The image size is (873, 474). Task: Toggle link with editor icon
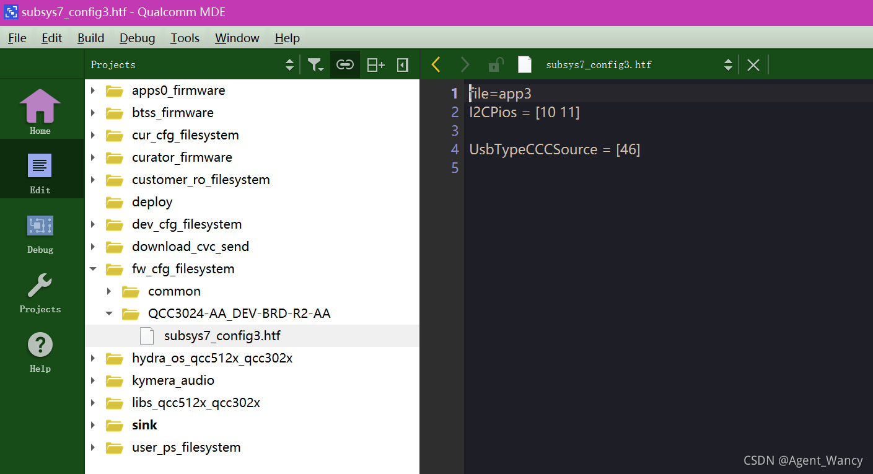coord(345,64)
